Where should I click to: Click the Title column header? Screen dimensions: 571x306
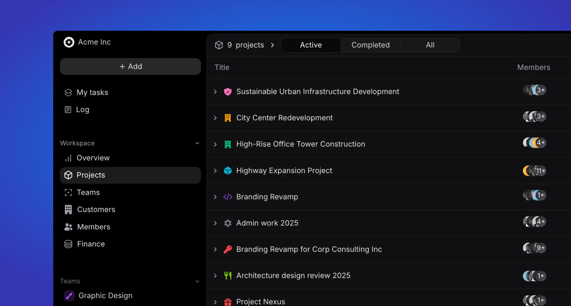coord(222,68)
